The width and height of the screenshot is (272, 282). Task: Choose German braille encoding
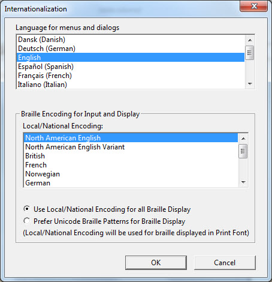(x=131, y=183)
